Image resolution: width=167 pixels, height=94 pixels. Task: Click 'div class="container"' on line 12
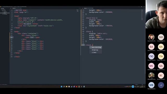(x=28, y=33)
